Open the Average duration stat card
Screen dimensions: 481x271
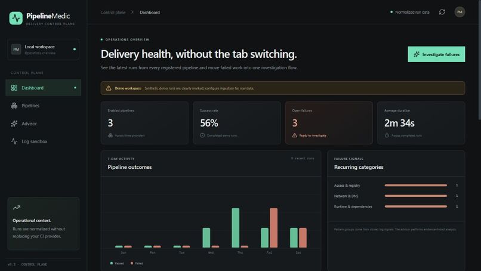[x=421, y=123]
